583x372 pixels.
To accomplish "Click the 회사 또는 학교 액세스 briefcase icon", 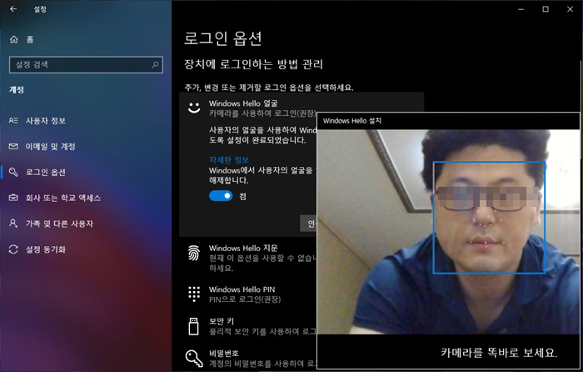I will [13, 198].
